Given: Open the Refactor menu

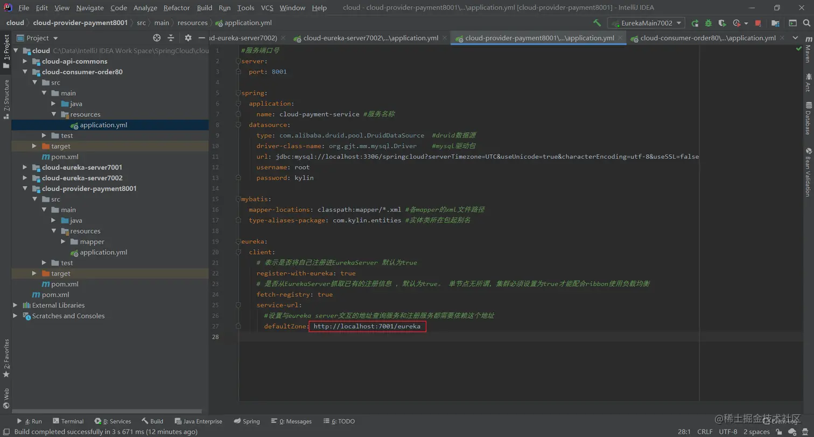Looking at the screenshot, I should click(177, 8).
